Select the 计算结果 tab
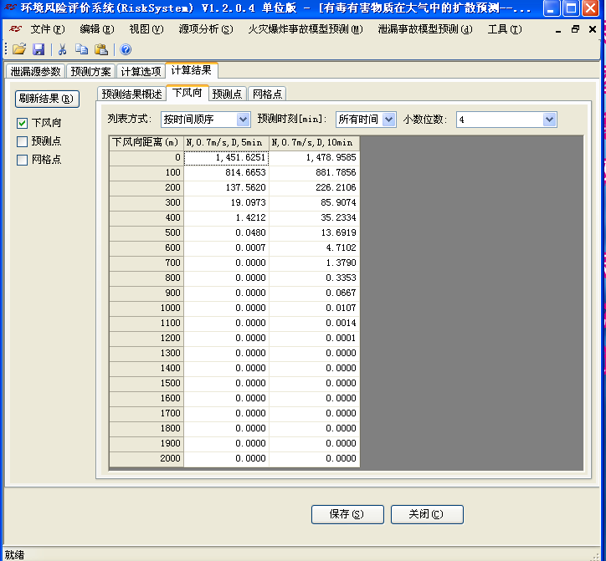This screenshot has height=561, width=606. 192,70
